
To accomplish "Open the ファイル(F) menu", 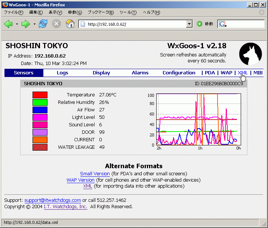I will [14, 12].
